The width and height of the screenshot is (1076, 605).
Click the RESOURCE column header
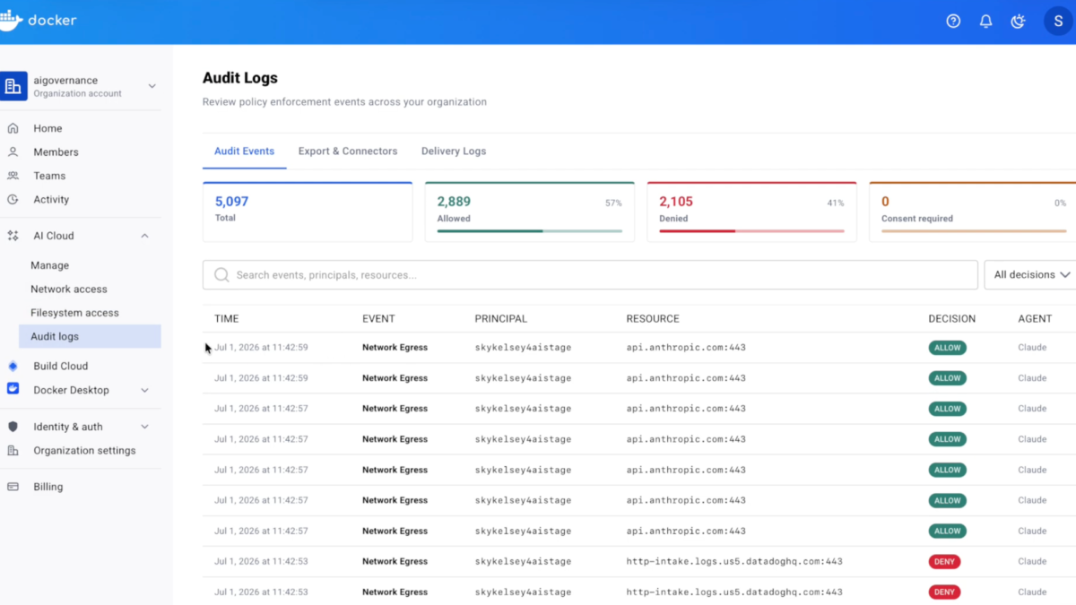(x=653, y=318)
